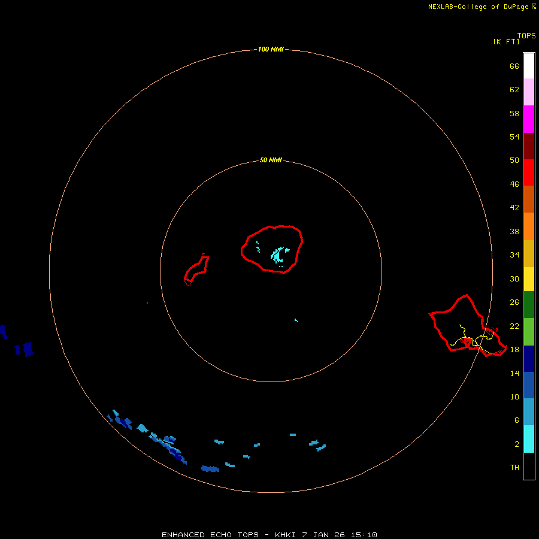Click the light pink legend swatch

coord(529,92)
